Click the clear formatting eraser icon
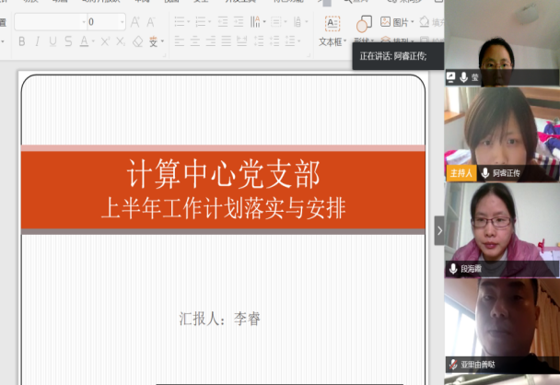The image size is (560, 385). [137, 41]
